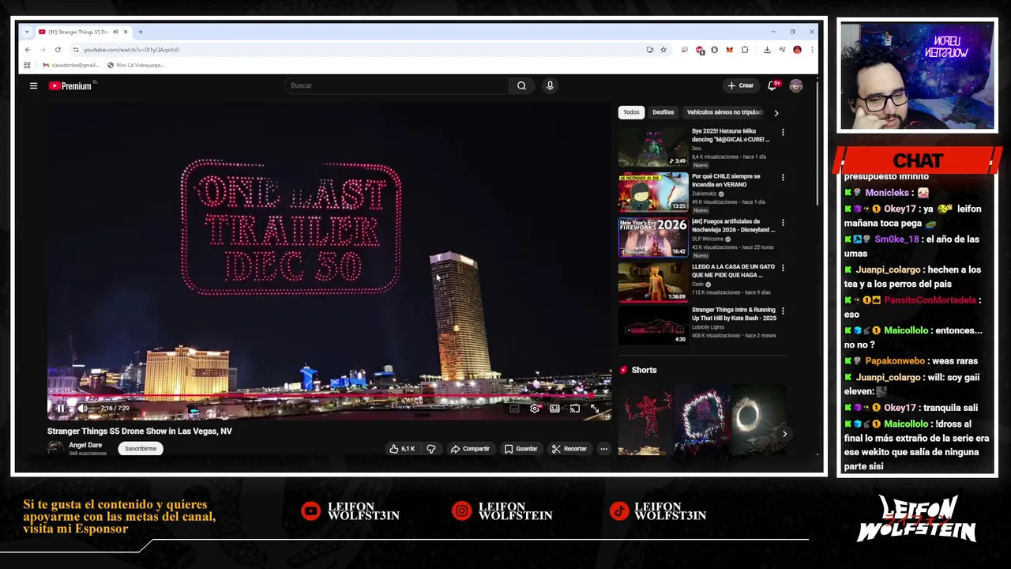Click the Buscar search field
1011x569 pixels.
pyautogui.click(x=397, y=85)
